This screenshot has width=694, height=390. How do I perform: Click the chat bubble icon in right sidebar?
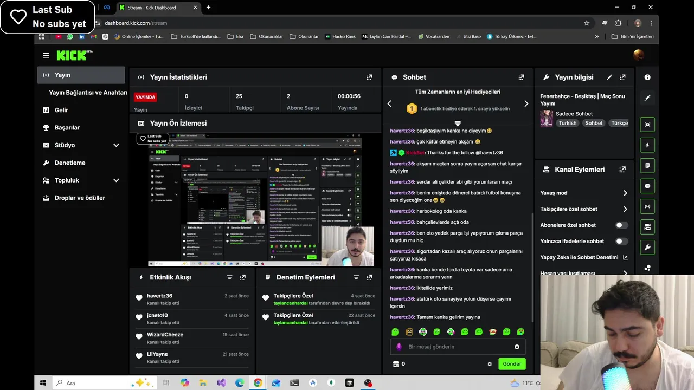pyautogui.click(x=647, y=186)
